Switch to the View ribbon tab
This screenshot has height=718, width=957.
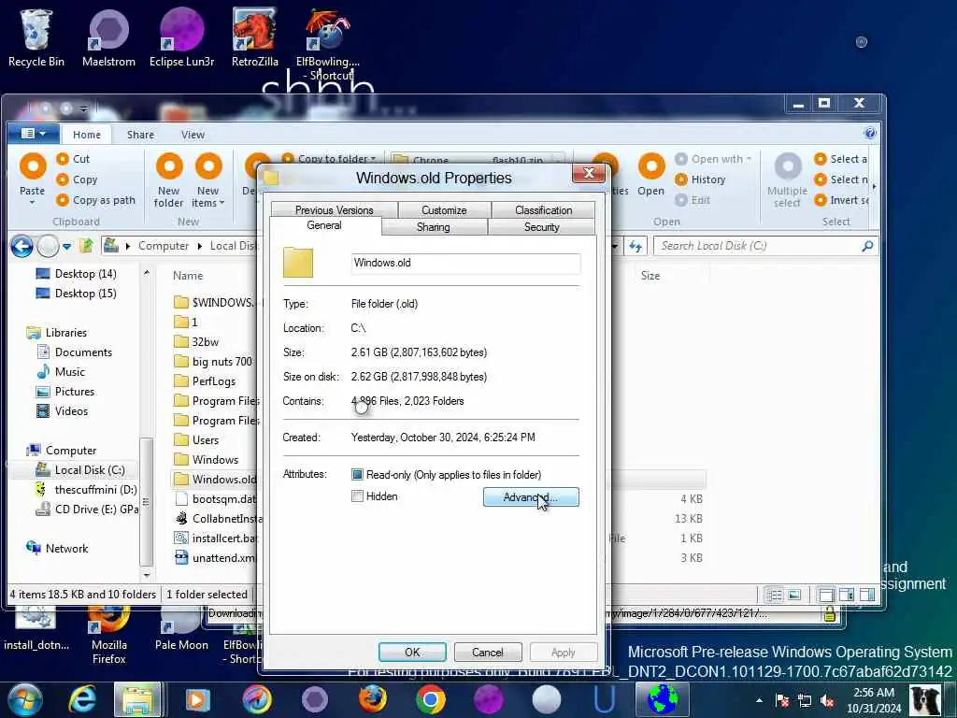point(193,135)
